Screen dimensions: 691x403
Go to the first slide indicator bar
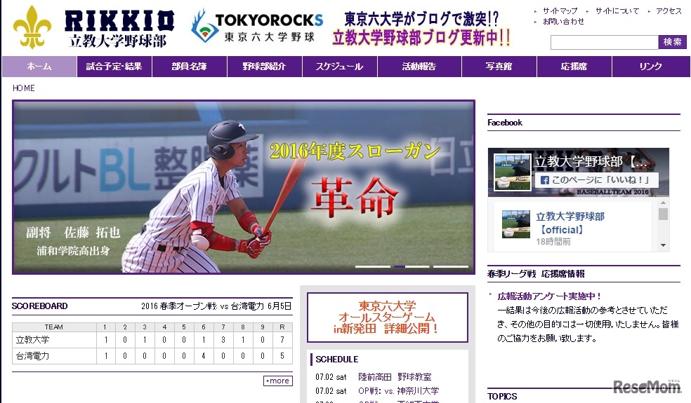tap(373, 266)
